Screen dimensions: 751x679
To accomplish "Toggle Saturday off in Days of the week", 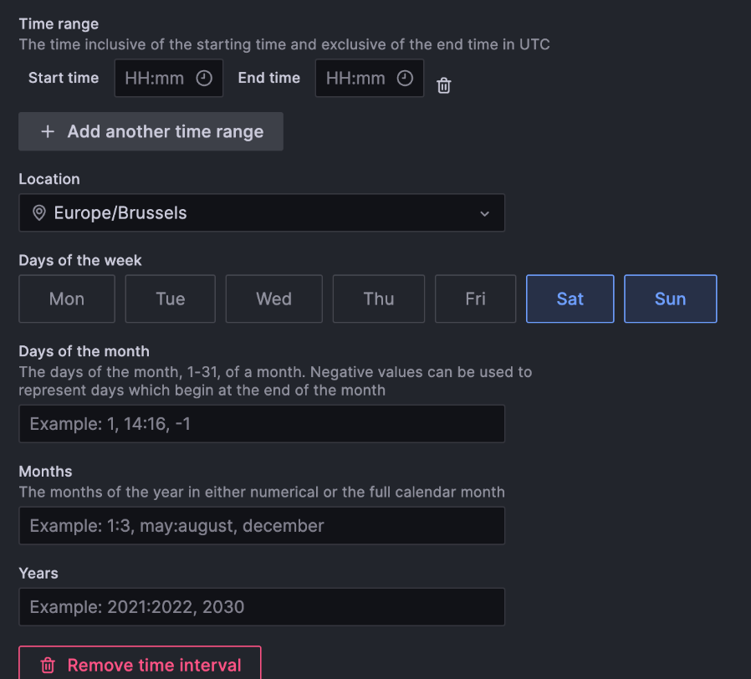I will [x=570, y=298].
